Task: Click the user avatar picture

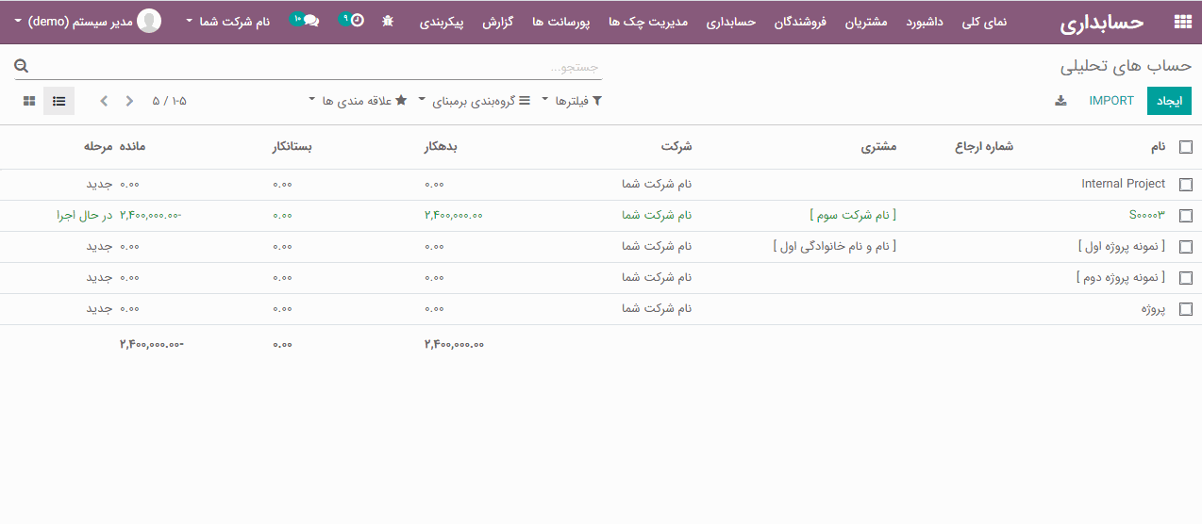Action: pyautogui.click(x=148, y=21)
